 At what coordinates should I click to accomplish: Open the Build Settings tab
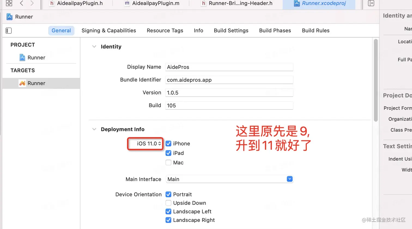click(231, 31)
